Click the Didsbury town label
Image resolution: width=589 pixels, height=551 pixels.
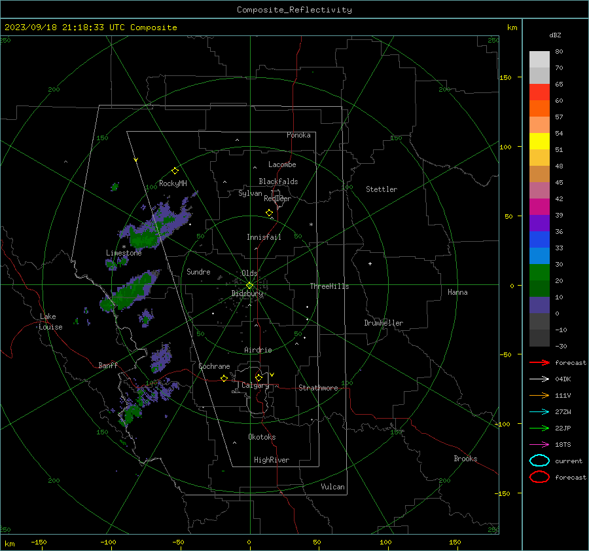pyautogui.click(x=247, y=294)
